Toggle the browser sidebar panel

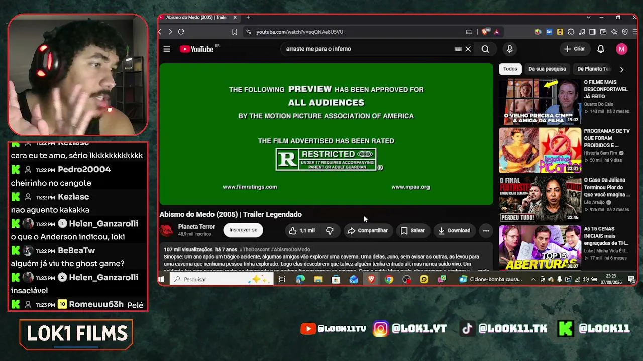pyautogui.click(x=592, y=32)
